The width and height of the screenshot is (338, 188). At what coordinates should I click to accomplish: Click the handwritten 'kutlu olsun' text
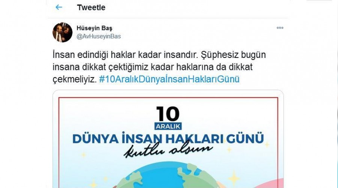click(168, 149)
